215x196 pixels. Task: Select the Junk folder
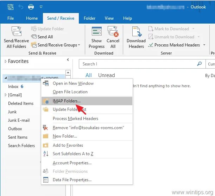click(x=12, y=112)
